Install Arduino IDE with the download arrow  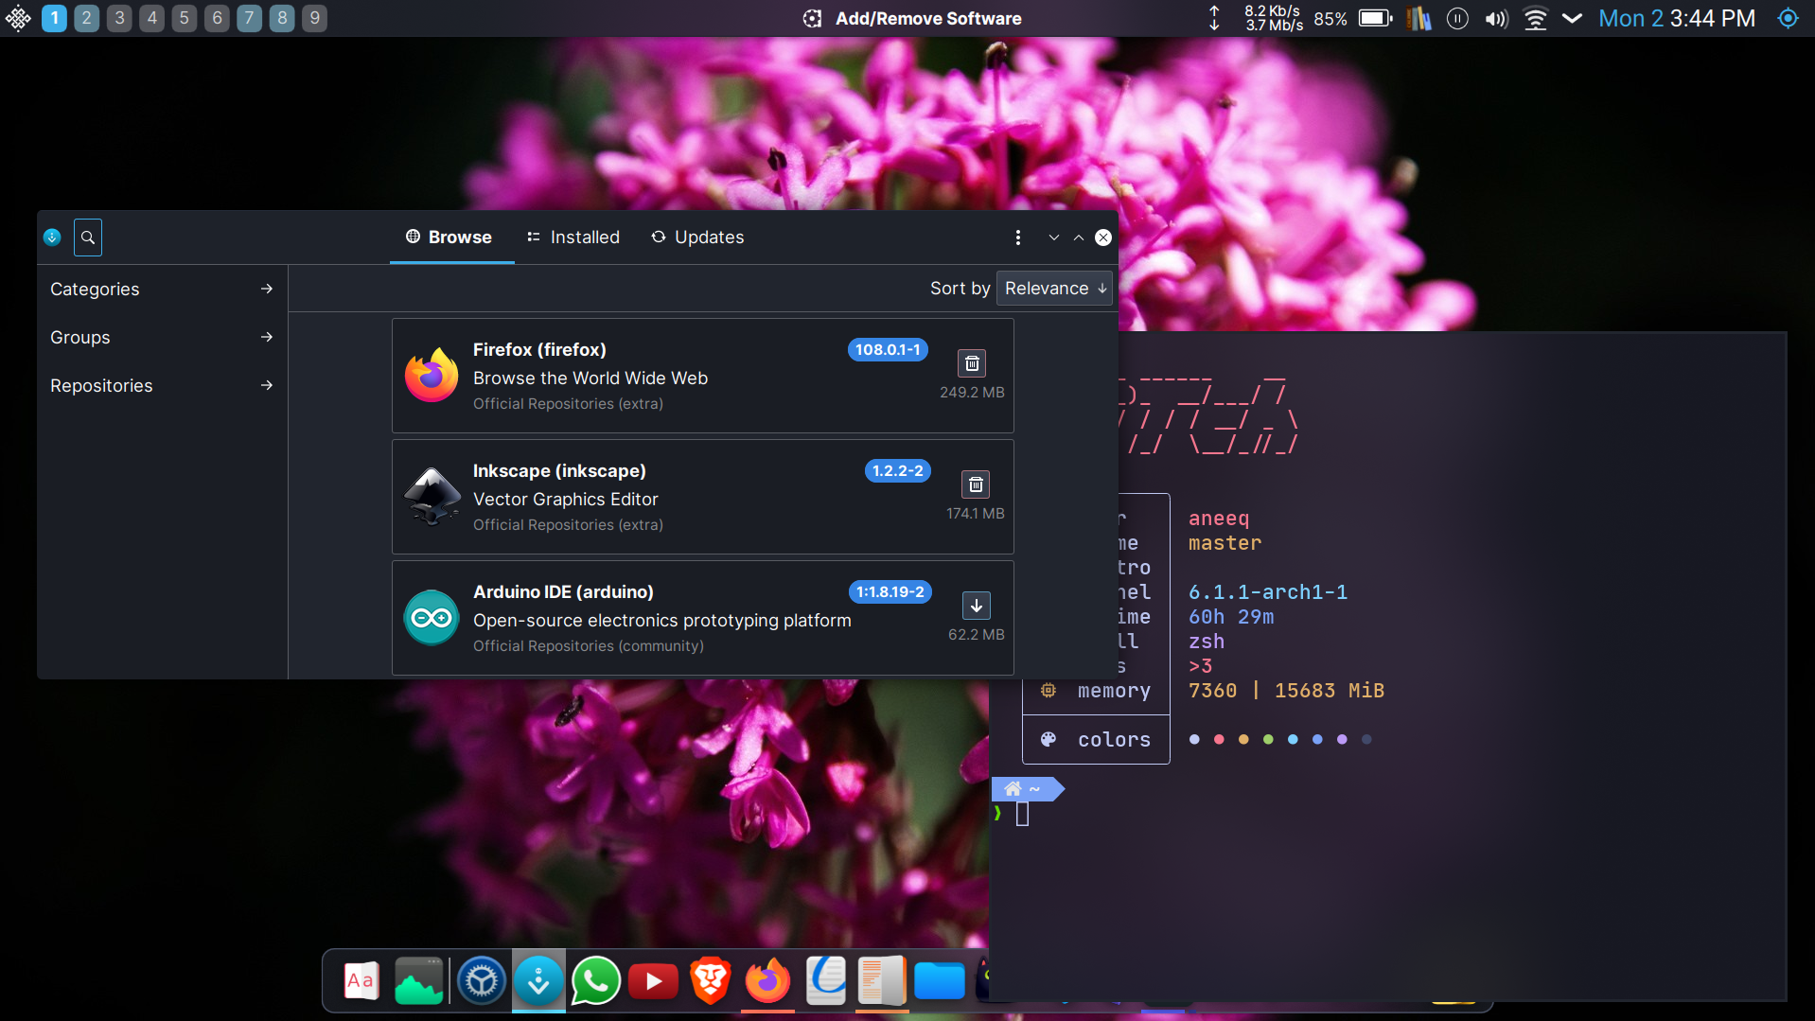point(976,605)
